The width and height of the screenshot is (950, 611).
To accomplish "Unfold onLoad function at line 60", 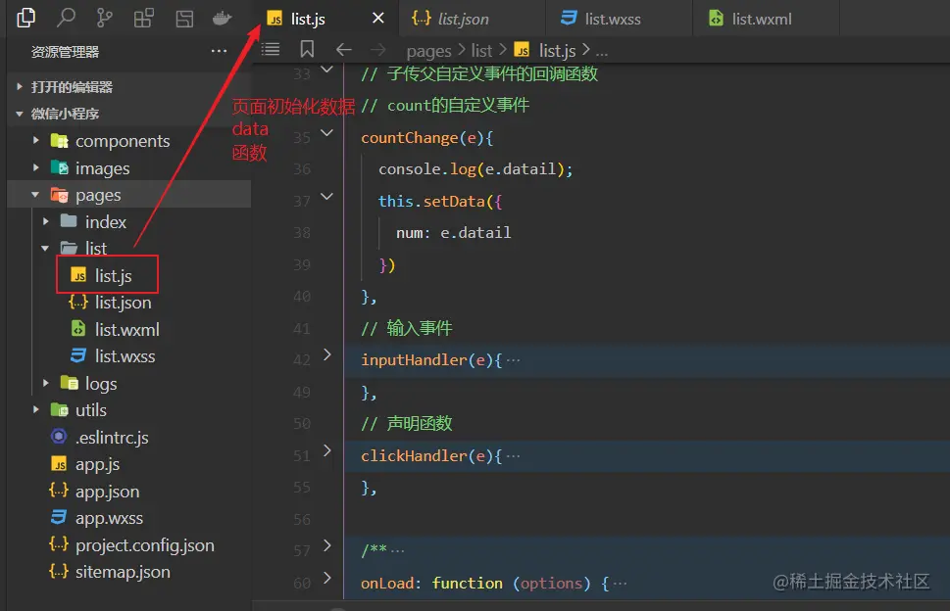I will pos(327,578).
